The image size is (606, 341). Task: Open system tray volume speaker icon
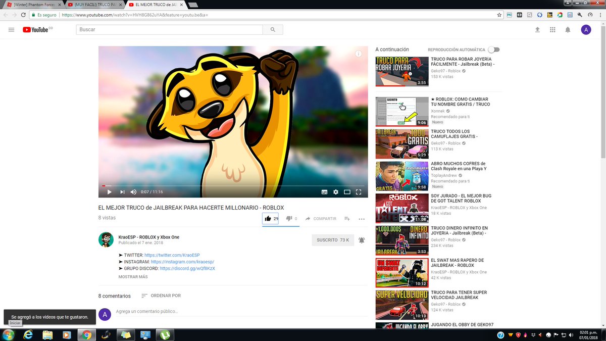pyautogui.click(x=570, y=334)
